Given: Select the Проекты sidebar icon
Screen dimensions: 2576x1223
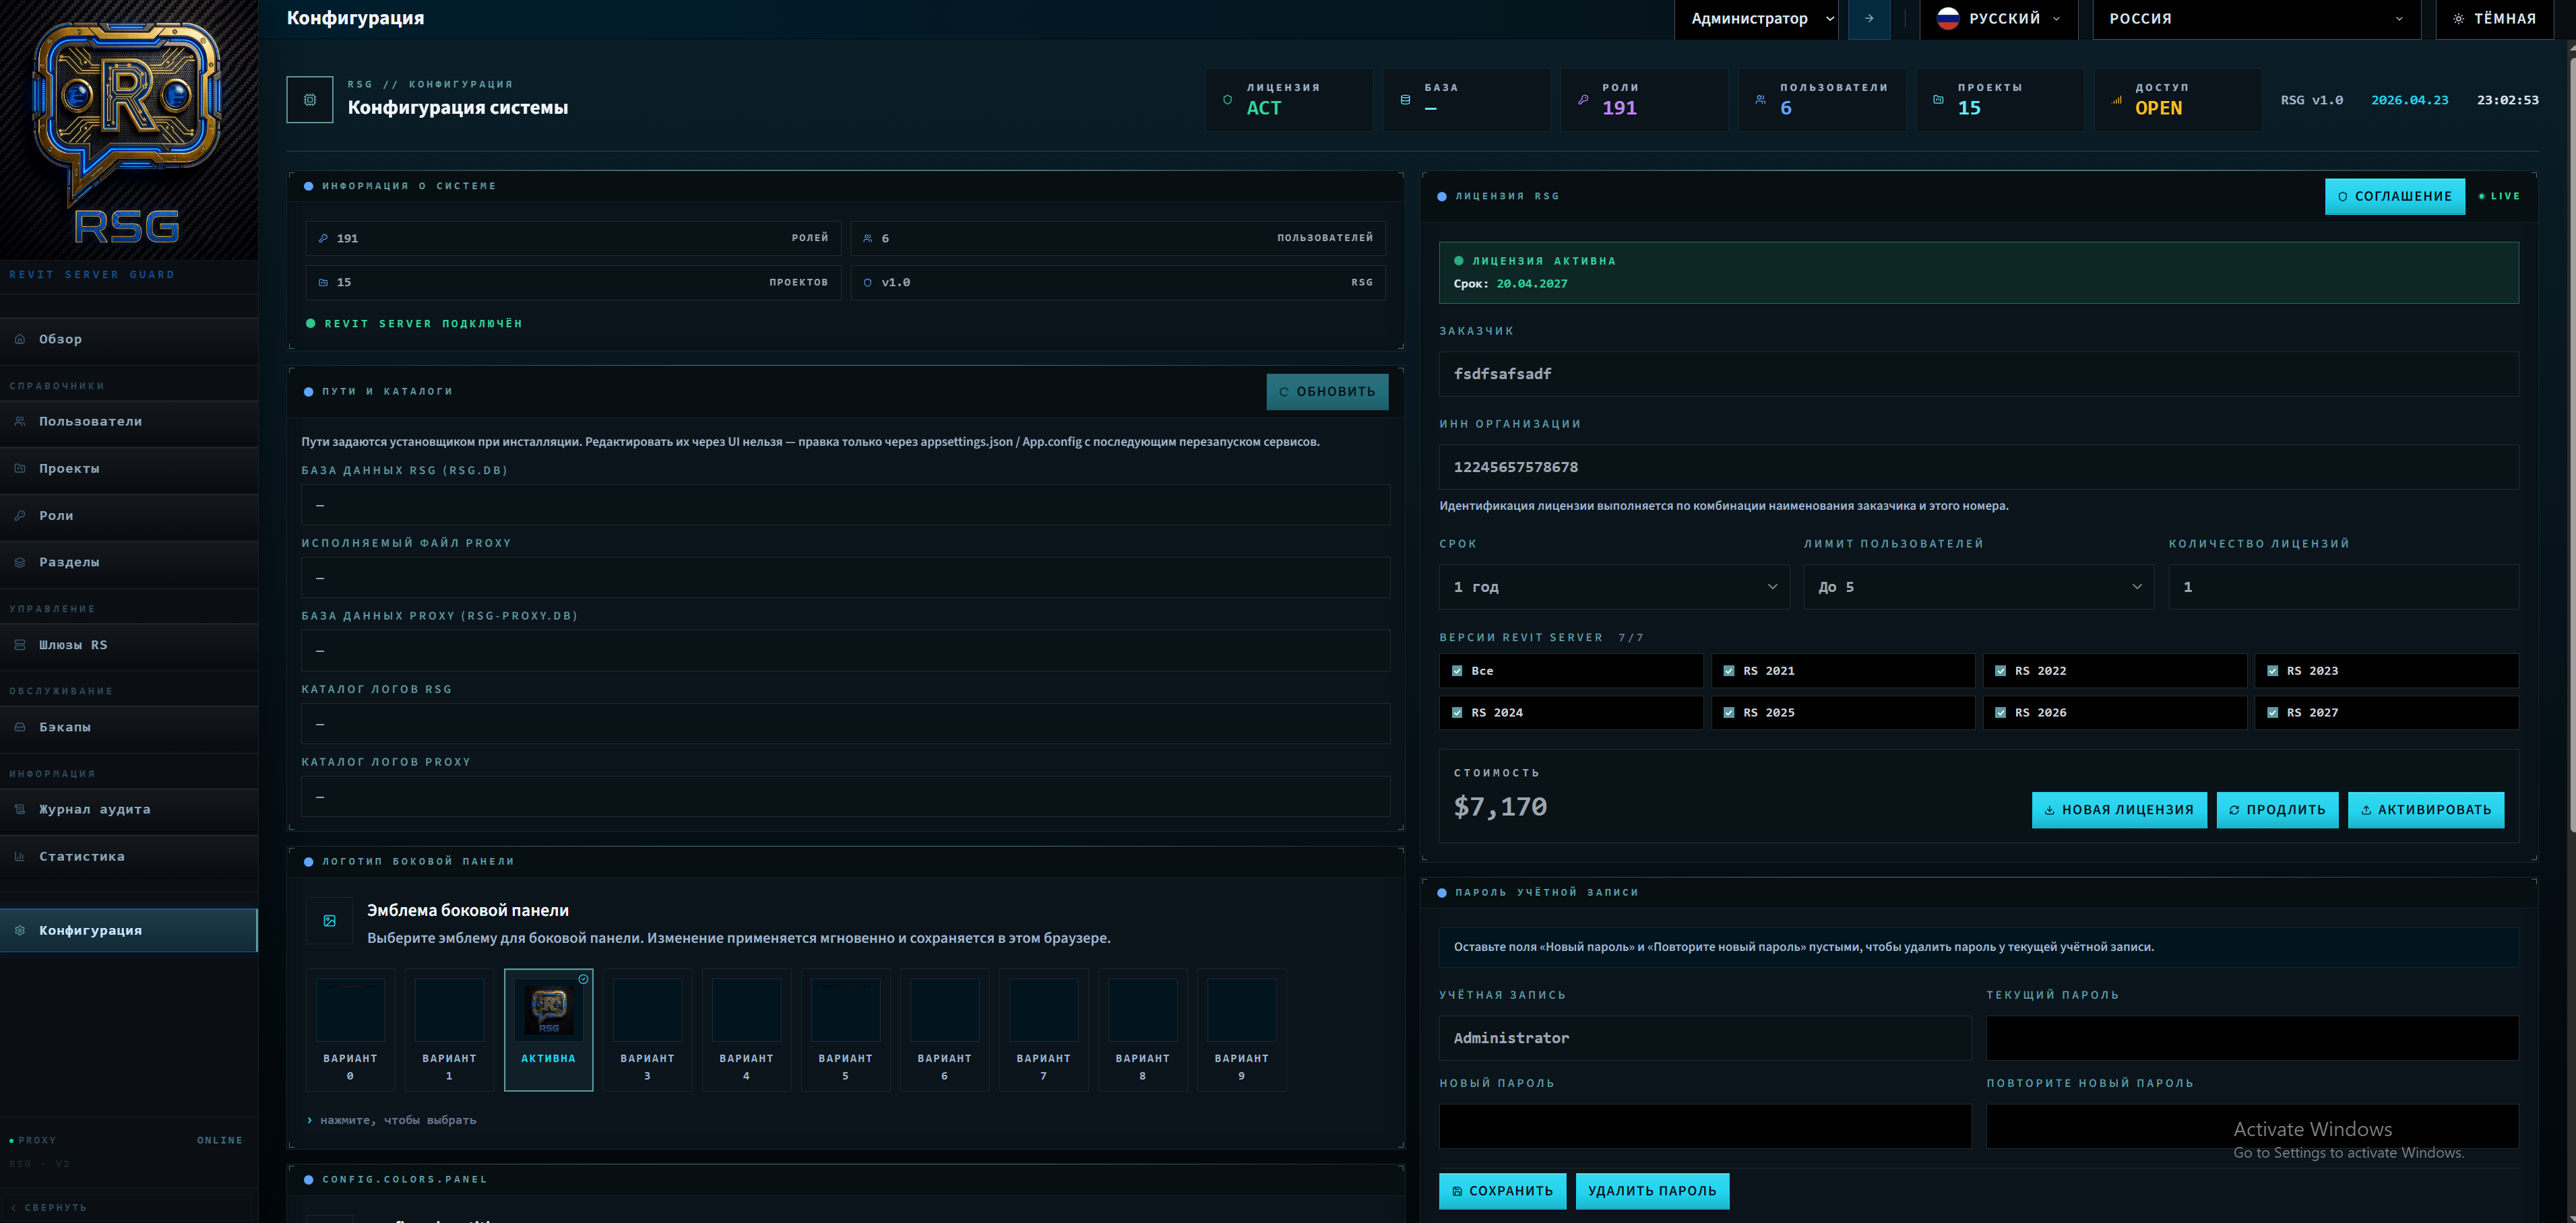Looking at the screenshot, I should (x=20, y=467).
